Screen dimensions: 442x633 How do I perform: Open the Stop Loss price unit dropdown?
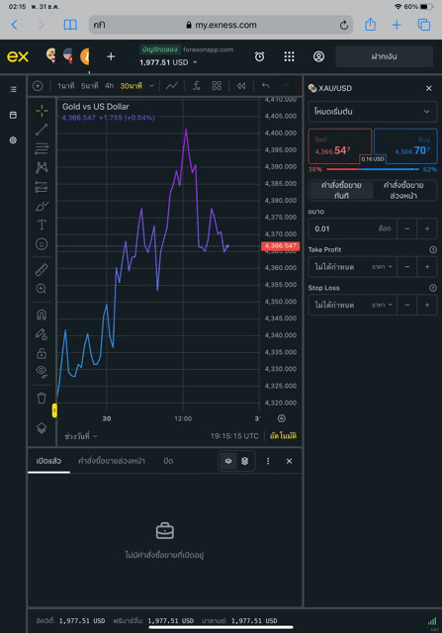(x=383, y=305)
